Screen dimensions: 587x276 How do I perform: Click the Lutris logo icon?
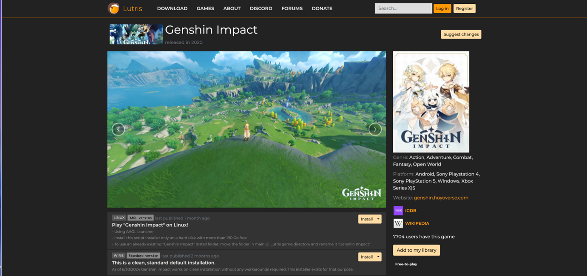[x=113, y=8]
